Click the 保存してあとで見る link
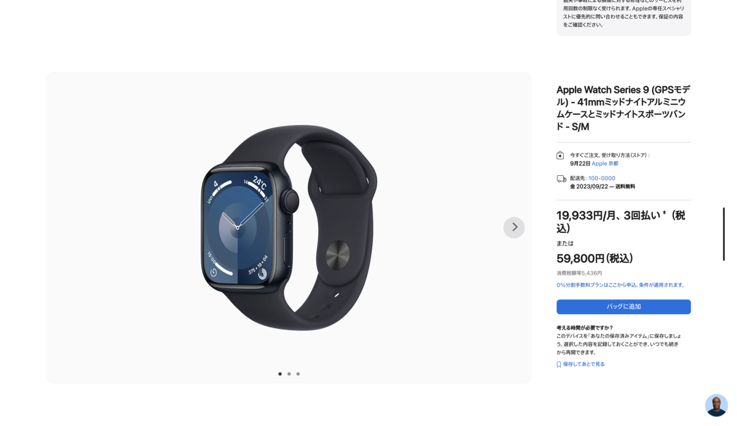This screenshot has width=737, height=426. [x=583, y=365]
